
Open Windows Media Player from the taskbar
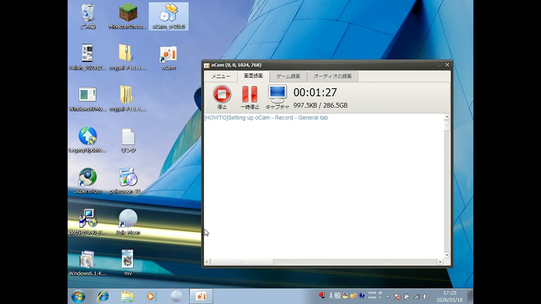[x=151, y=296]
